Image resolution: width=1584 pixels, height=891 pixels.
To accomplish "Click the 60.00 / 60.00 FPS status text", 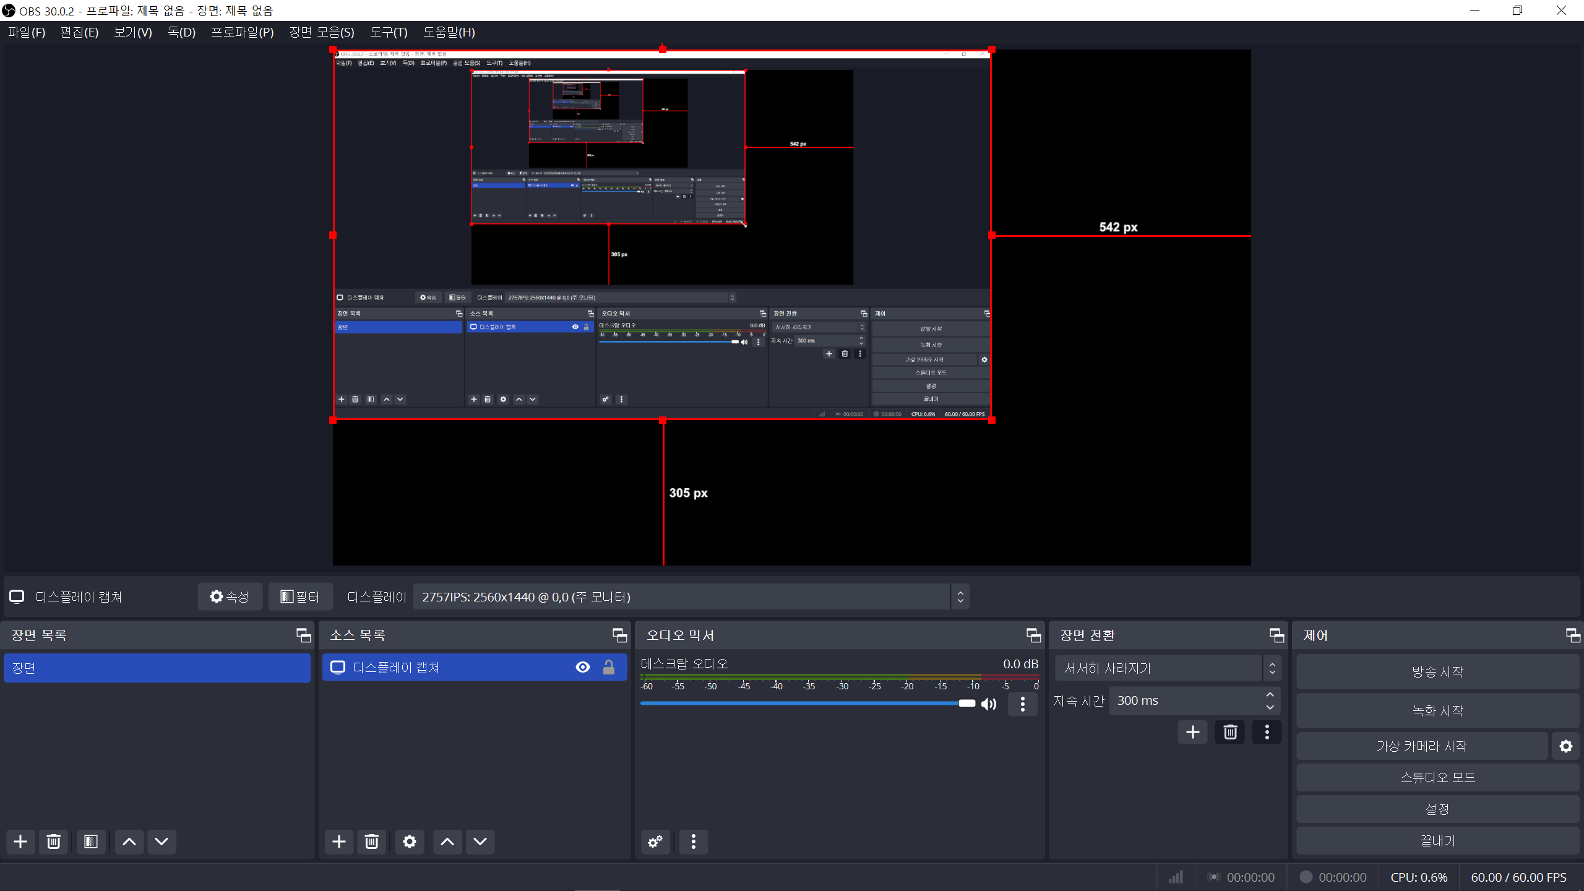I will (1519, 877).
